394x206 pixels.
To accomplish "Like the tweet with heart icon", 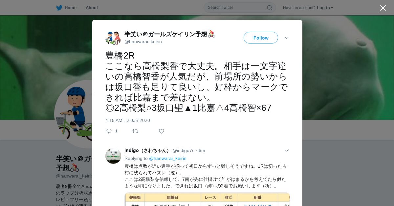I will point(162,131).
